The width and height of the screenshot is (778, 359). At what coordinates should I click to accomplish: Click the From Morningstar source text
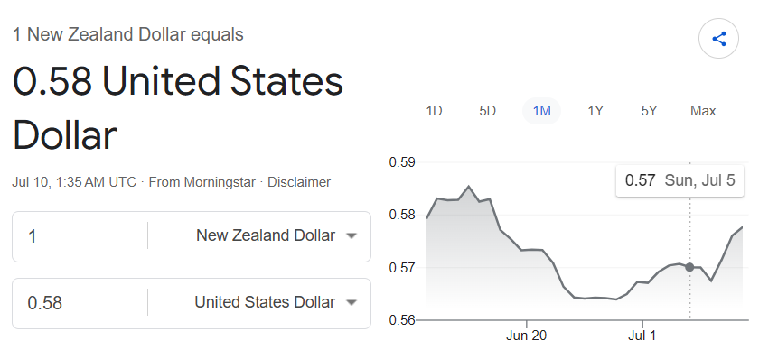pyautogui.click(x=202, y=182)
